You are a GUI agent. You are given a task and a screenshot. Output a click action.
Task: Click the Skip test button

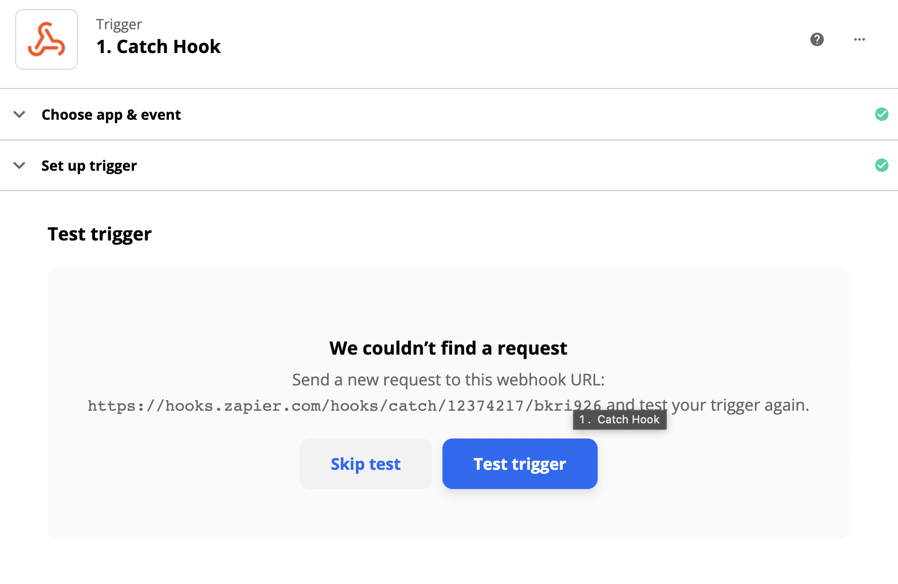tap(366, 464)
